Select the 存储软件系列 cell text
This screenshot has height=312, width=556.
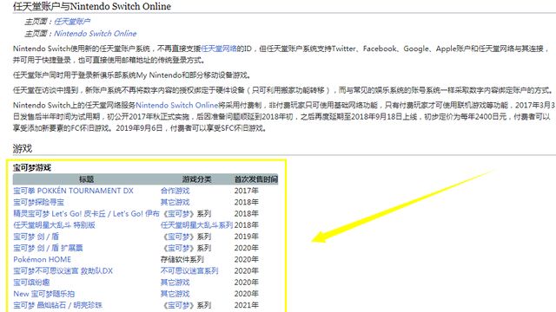pyautogui.click(x=182, y=259)
